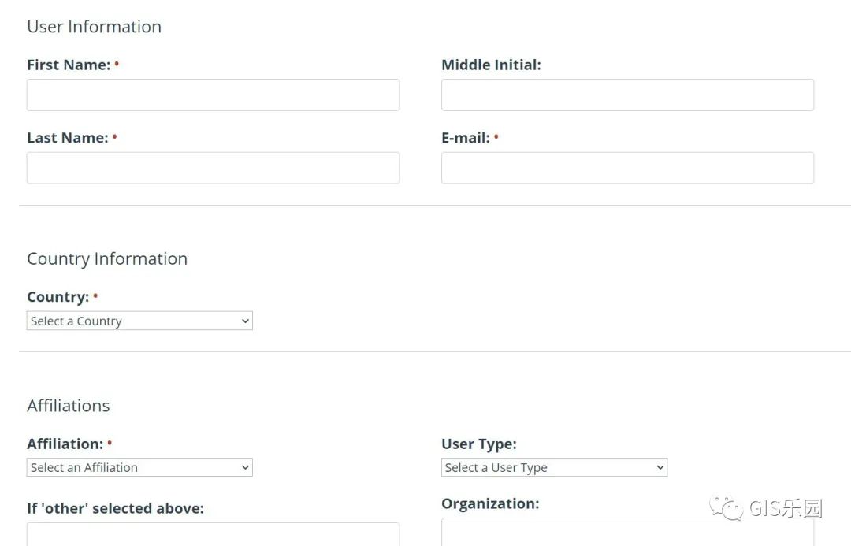The height and width of the screenshot is (546, 851).
Task: Open the Select a Country dropdown
Action: point(139,321)
